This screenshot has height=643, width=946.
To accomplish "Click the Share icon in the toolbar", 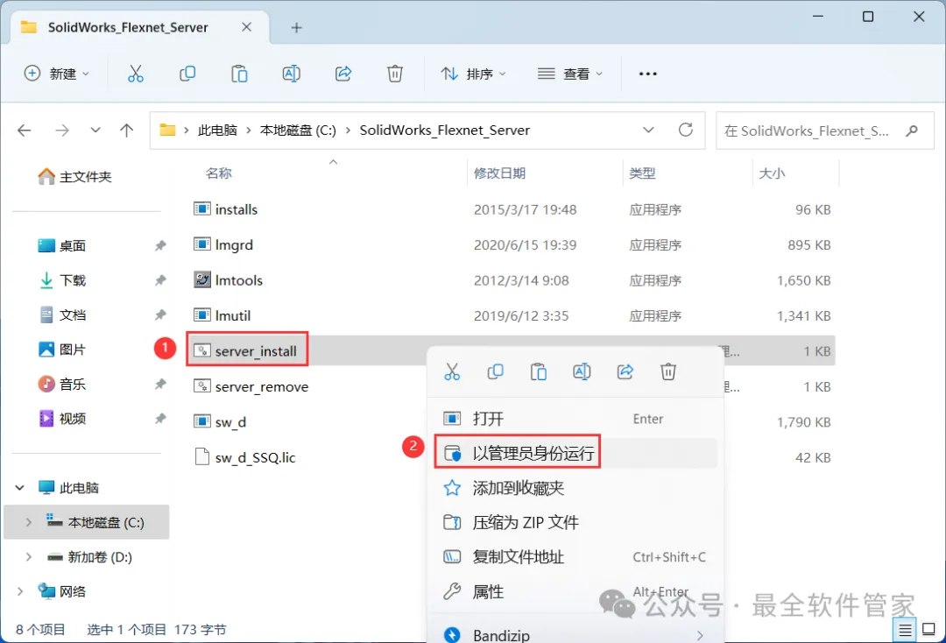I will pos(343,74).
